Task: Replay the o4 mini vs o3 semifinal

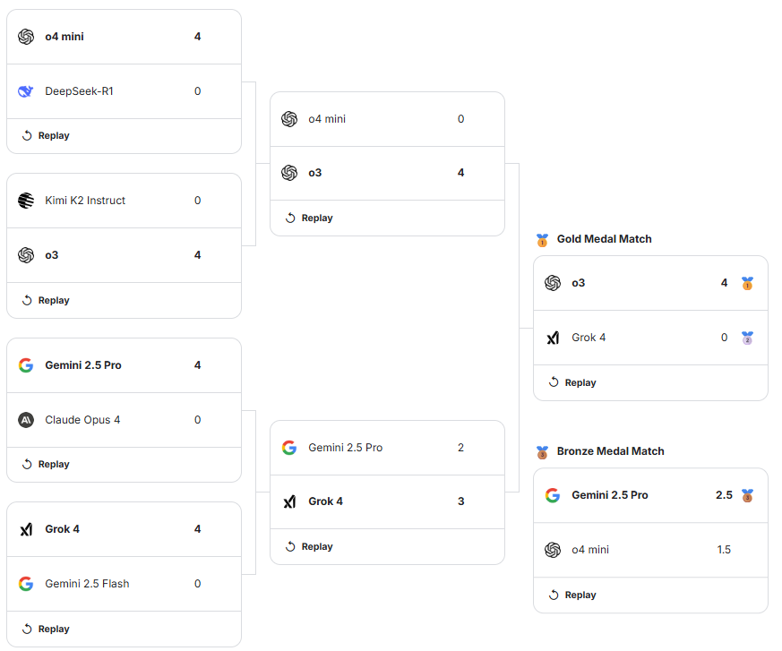Action: 309,218
